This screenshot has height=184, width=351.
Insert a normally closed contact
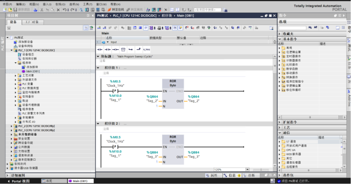point(108,49)
